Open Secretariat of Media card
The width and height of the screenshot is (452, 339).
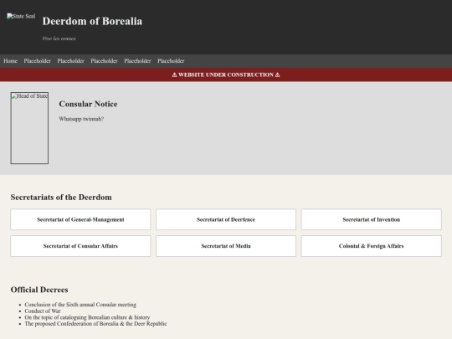pos(226,246)
